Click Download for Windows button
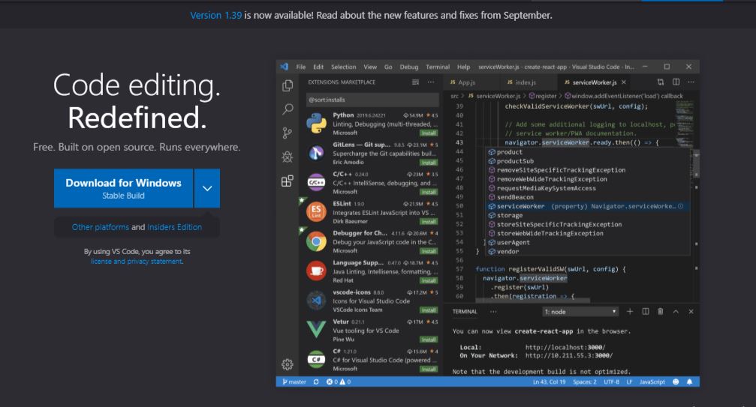The height and width of the screenshot is (407, 756). coord(123,189)
